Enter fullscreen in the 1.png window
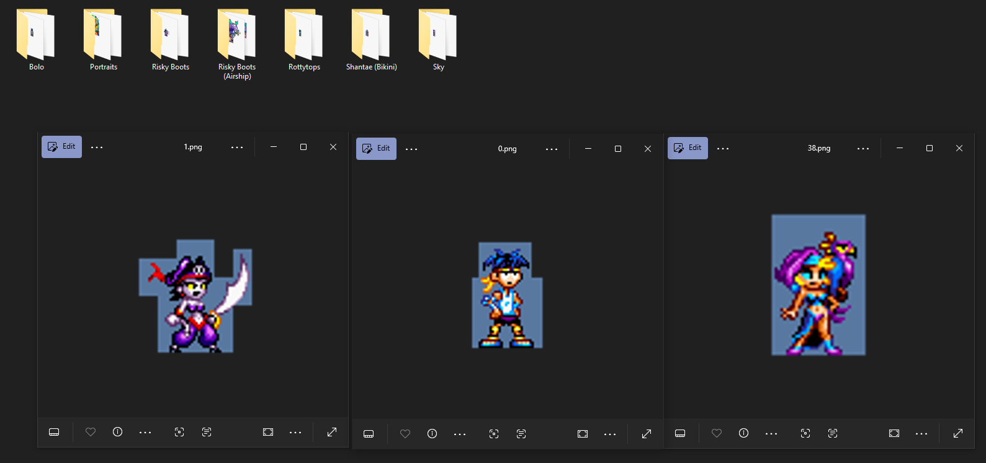This screenshot has height=463, width=986. pyautogui.click(x=332, y=432)
